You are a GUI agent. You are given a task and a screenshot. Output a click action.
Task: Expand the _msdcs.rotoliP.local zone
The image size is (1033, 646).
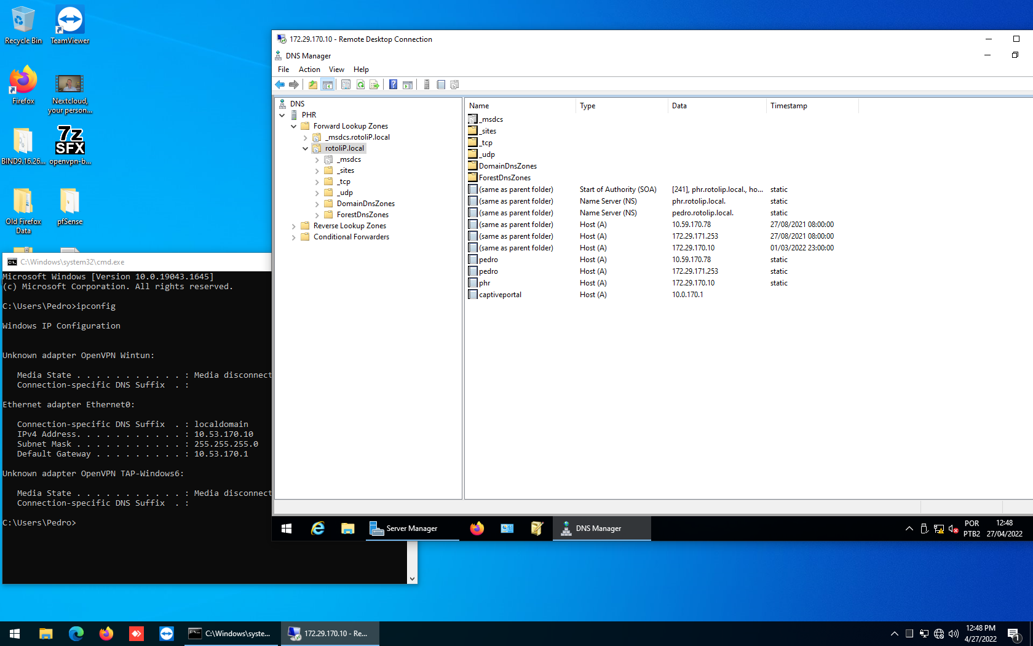tap(305, 137)
